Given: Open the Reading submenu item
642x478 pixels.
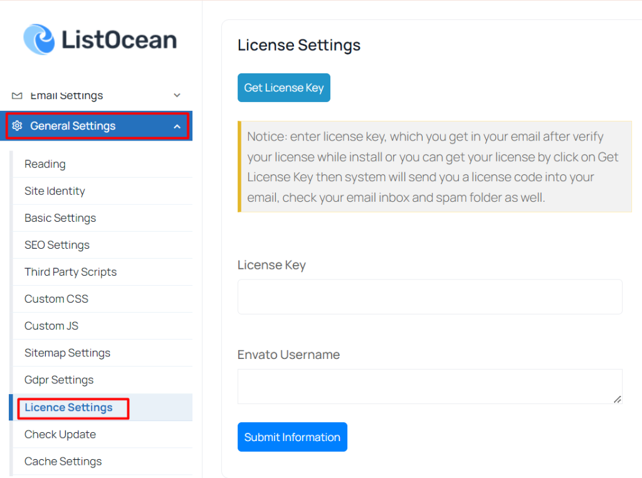Looking at the screenshot, I should 102,164.
